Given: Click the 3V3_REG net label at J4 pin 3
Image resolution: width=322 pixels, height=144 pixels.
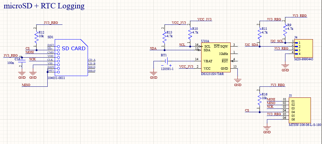Looking at the screenshot, I should 281,49.
